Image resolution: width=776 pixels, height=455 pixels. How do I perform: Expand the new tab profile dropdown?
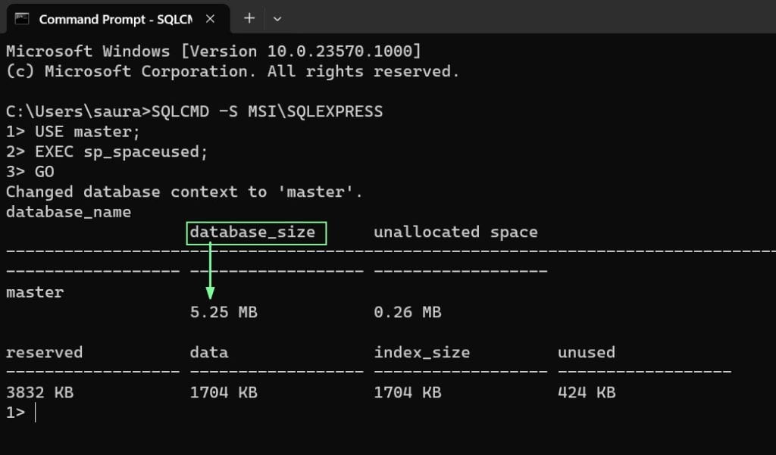pyautogui.click(x=277, y=19)
